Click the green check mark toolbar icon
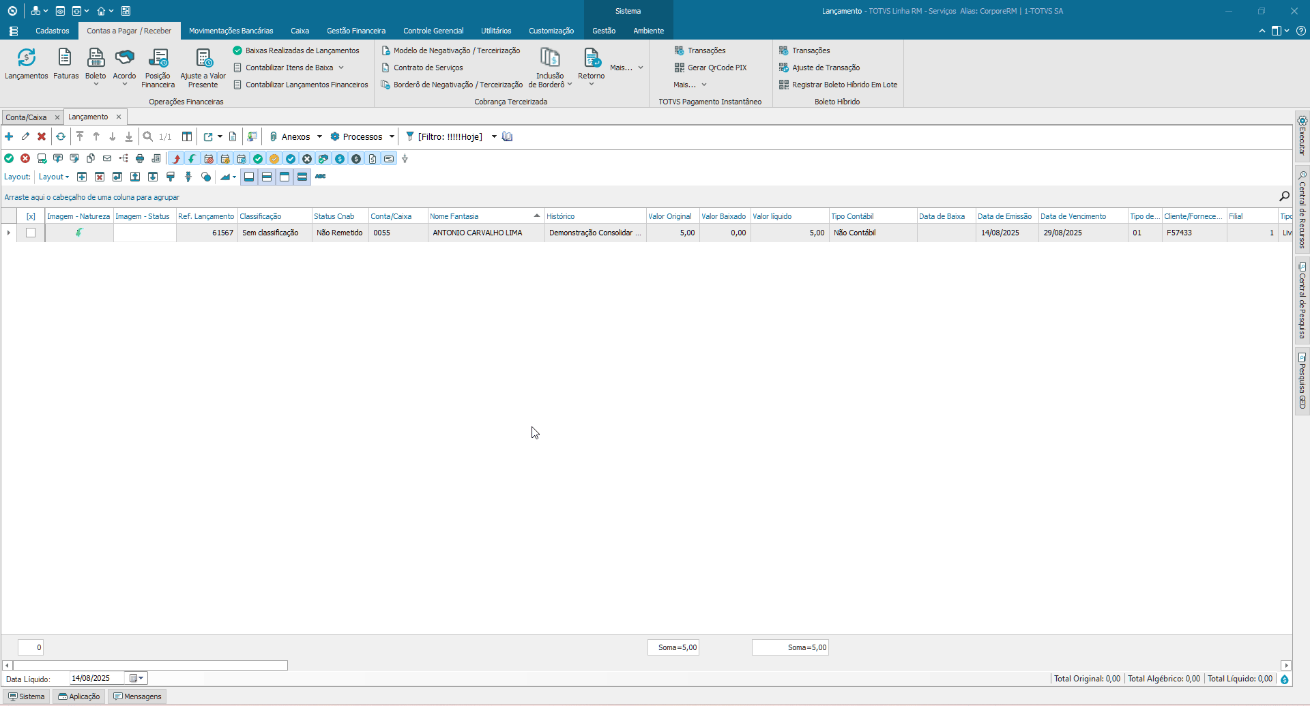Viewport: 1310px width, 706px height. (9, 158)
